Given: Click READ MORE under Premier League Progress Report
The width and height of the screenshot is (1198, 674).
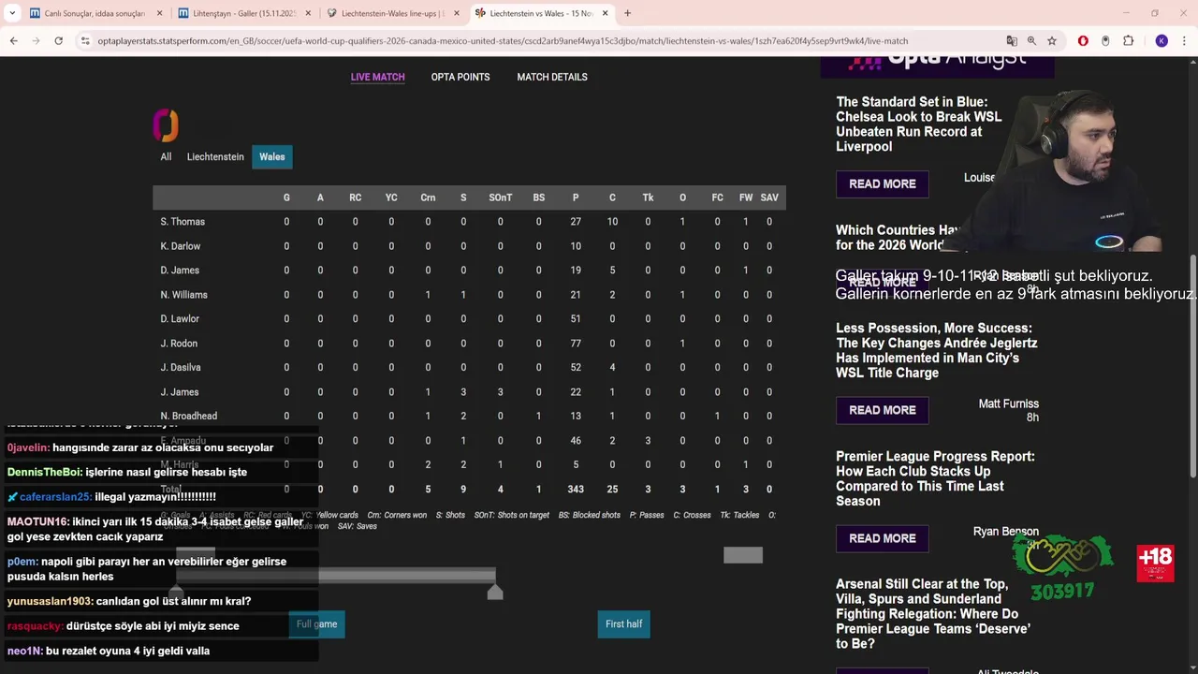Looking at the screenshot, I should [x=883, y=538].
